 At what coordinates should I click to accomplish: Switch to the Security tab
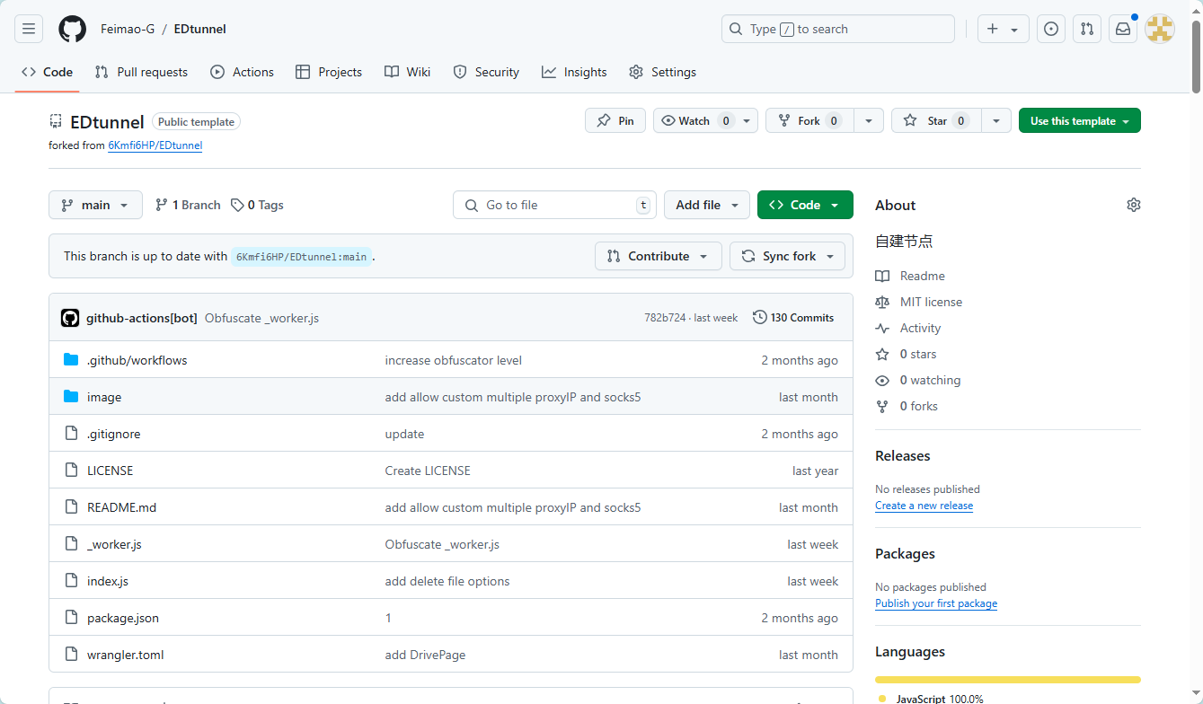click(x=486, y=72)
